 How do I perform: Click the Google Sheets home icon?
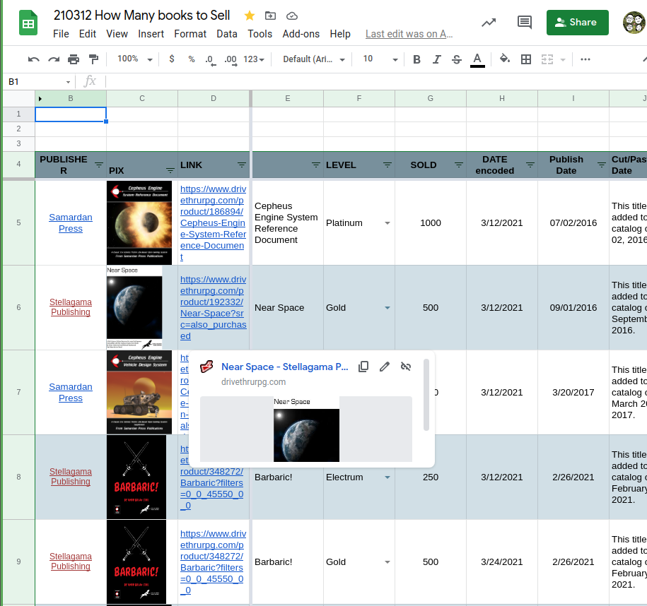pos(28,23)
